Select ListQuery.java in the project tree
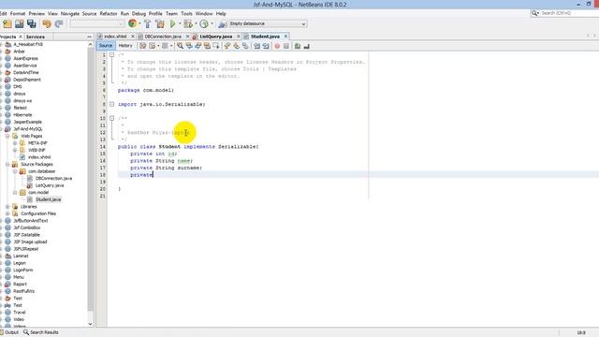Image resolution: width=599 pixels, height=337 pixels. 50,185
